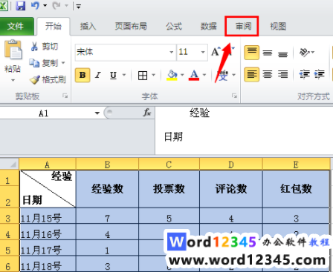
Task: Click the 红包数 header cell
Action: click(x=296, y=189)
